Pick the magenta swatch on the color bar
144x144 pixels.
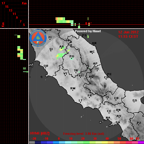[x=141, y=143]
